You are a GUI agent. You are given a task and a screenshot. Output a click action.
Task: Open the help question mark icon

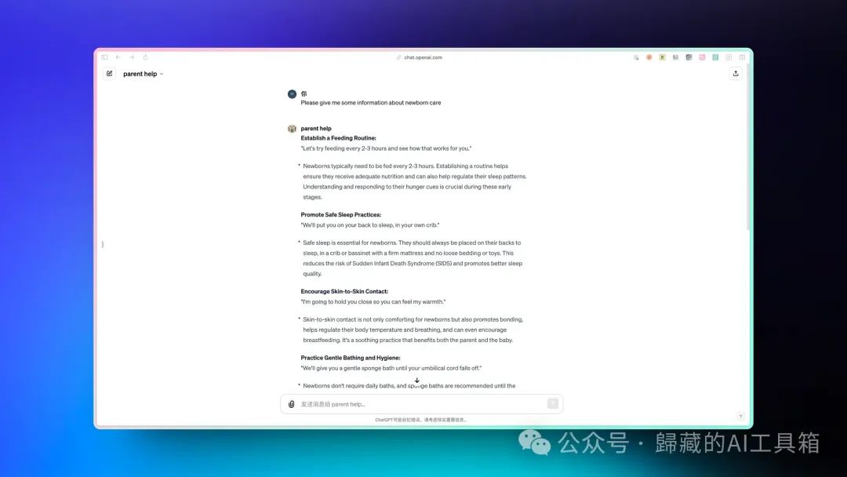(740, 417)
